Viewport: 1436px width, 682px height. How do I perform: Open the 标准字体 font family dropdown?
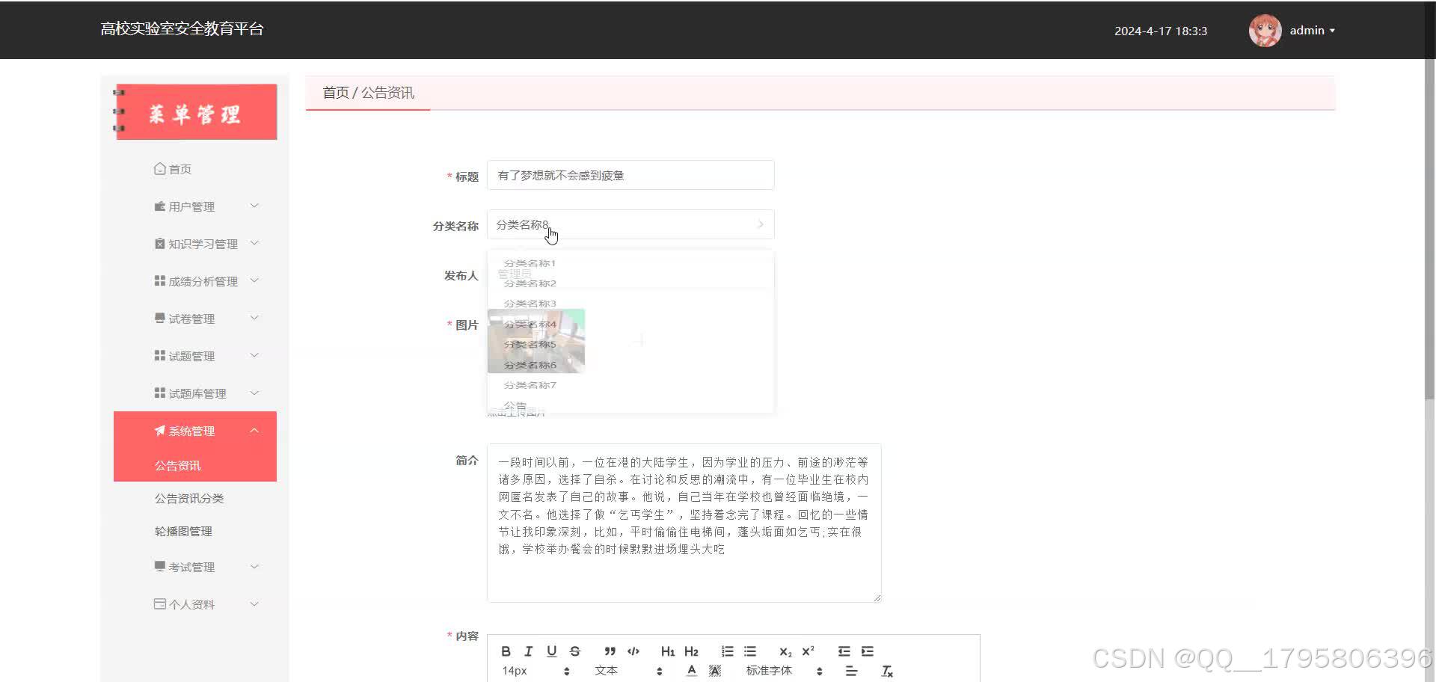tap(785, 671)
